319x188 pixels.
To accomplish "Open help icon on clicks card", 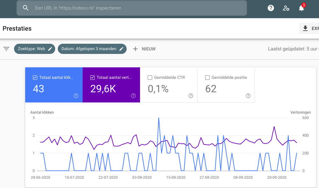I will 76,96.
